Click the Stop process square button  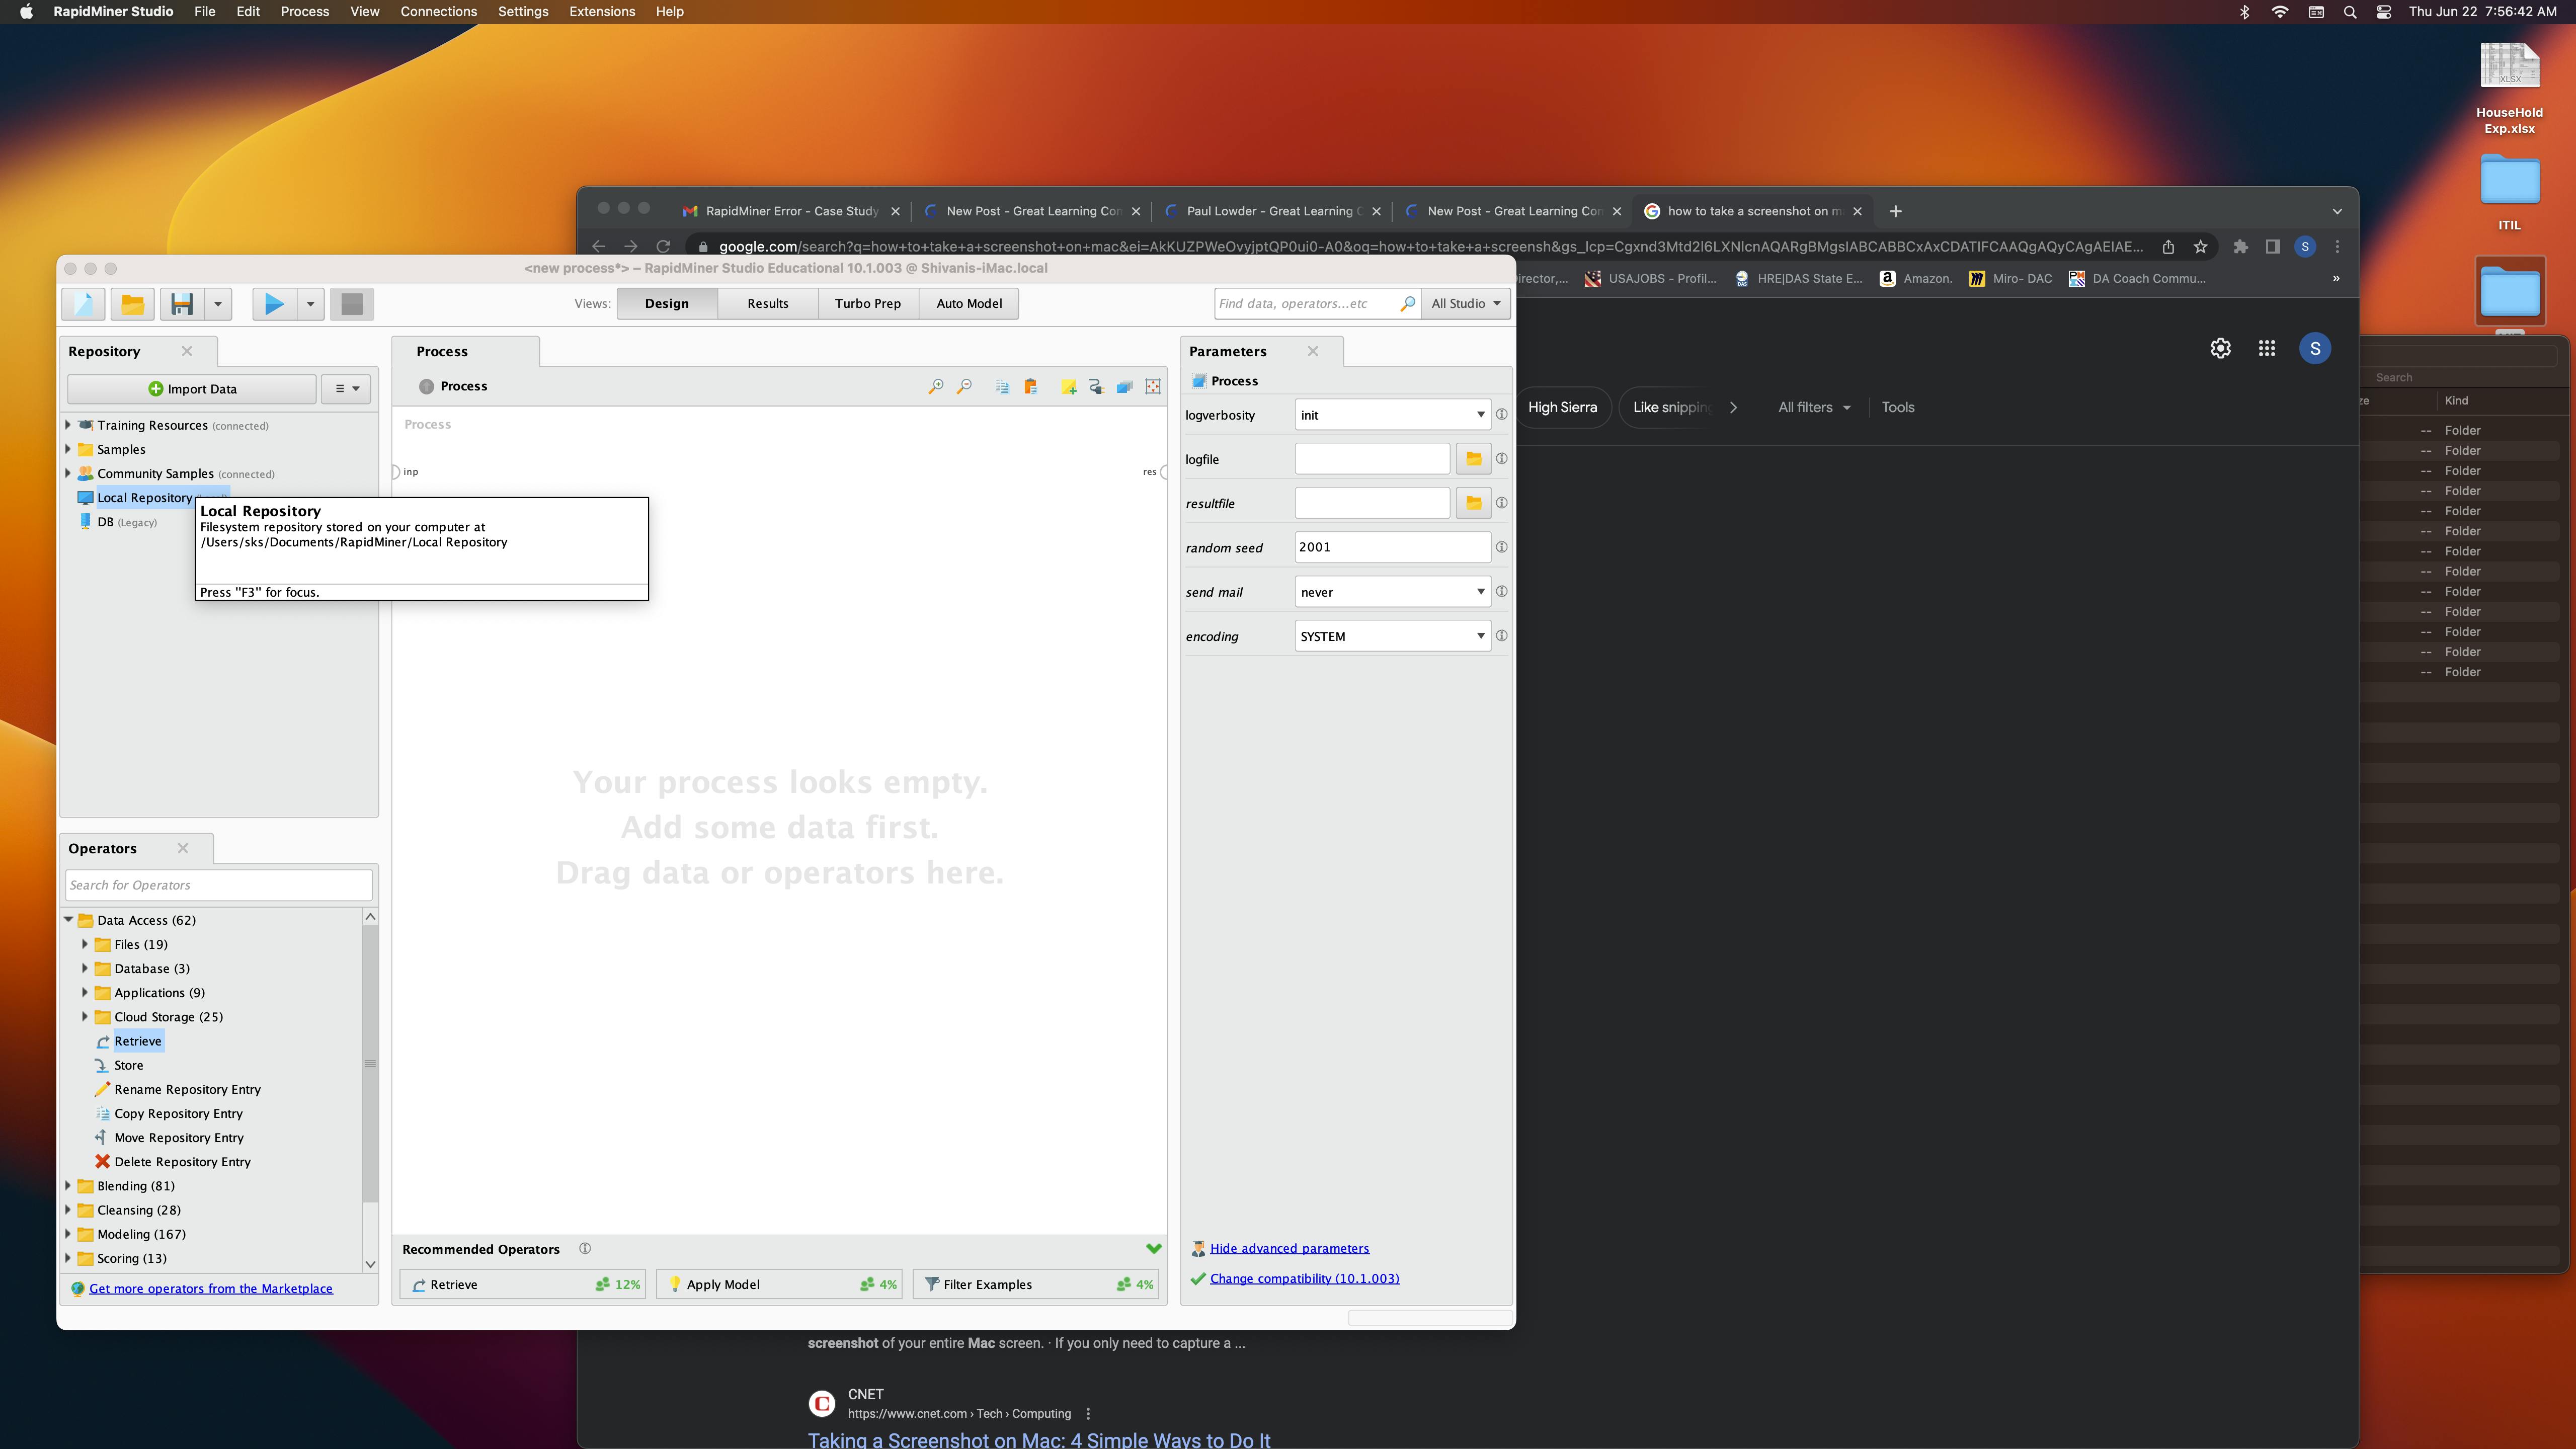[x=351, y=304]
